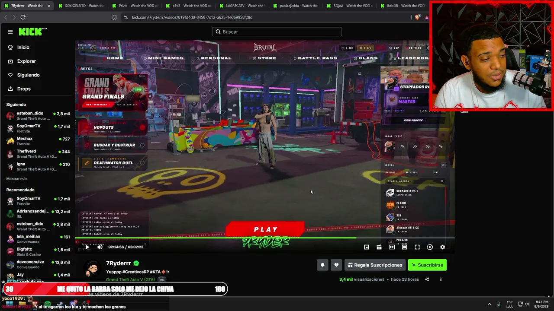Open Mechax channel in Siguiendo list
The width and height of the screenshot is (554, 311).
38,141
